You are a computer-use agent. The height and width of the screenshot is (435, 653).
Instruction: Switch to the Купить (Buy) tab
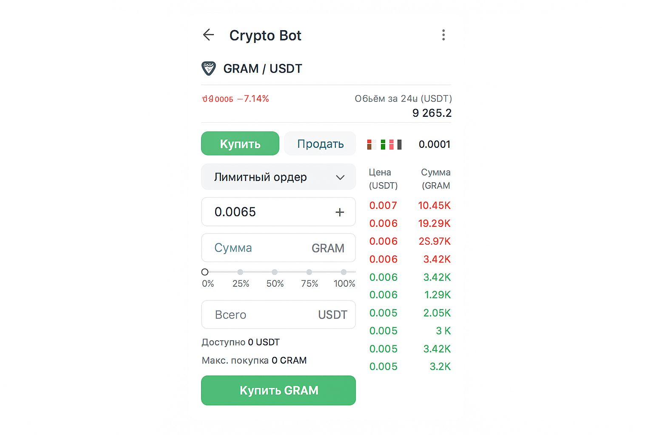pos(240,144)
